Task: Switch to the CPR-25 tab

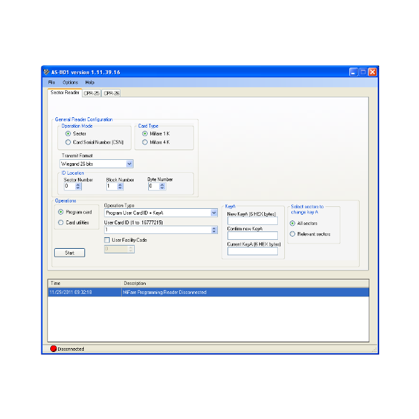Action: coord(92,93)
